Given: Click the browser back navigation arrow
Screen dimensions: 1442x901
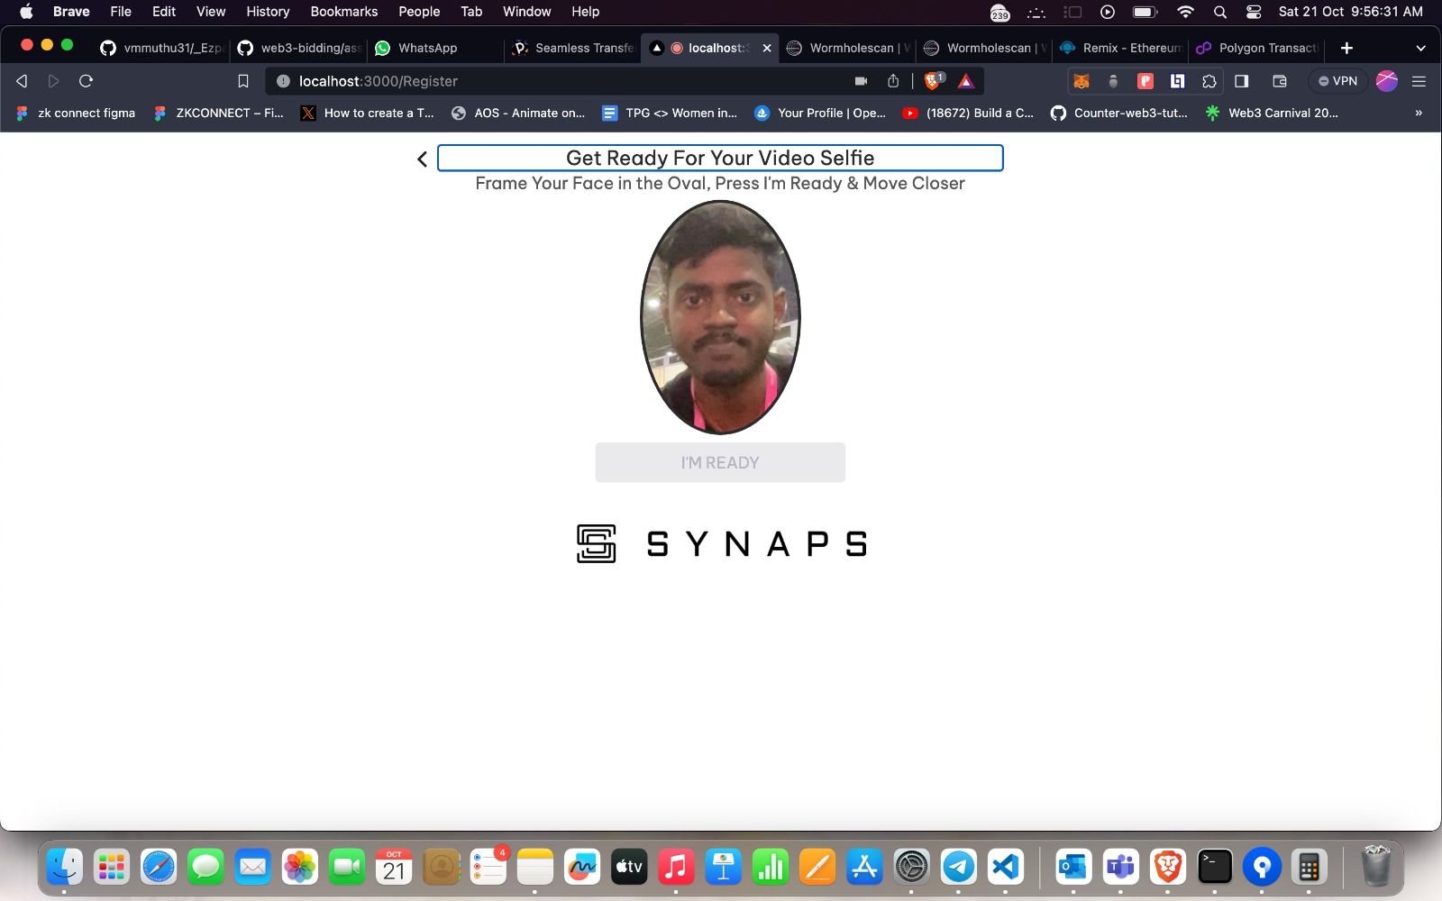Looking at the screenshot, I should [22, 81].
